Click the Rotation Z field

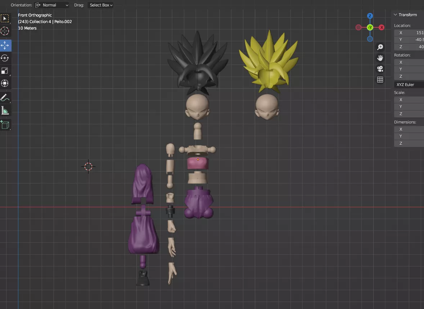pyautogui.click(x=409, y=76)
